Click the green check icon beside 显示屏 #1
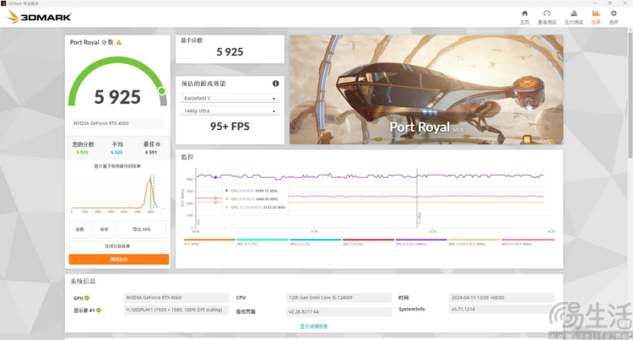This screenshot has height=340, width=633. click(99, 310)
